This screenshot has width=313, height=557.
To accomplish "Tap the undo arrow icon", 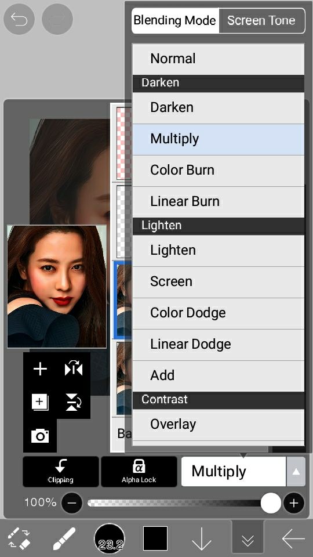I will point(19,19).
